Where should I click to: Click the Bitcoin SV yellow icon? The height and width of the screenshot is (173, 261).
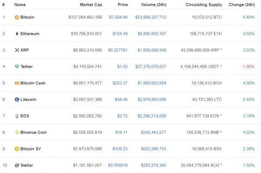(x=17, y=149)
